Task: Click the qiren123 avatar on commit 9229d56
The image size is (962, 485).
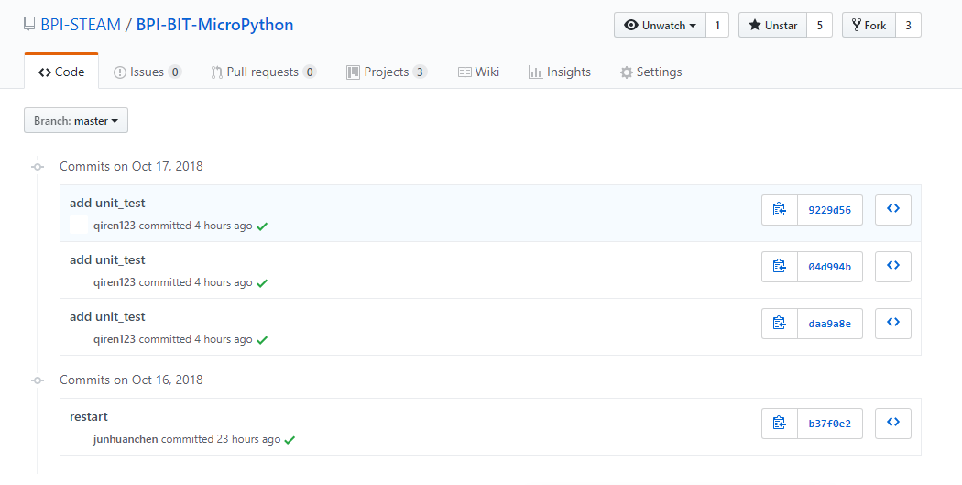Action: click(x=79, y=225)
